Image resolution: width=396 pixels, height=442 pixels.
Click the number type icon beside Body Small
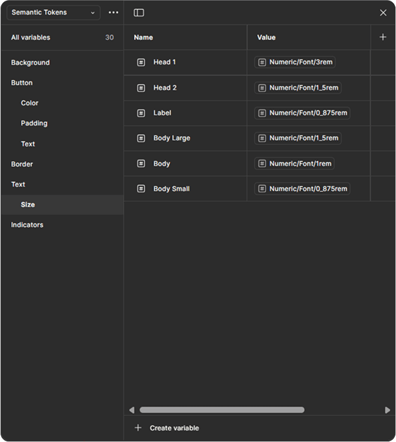tap(141, 188)
